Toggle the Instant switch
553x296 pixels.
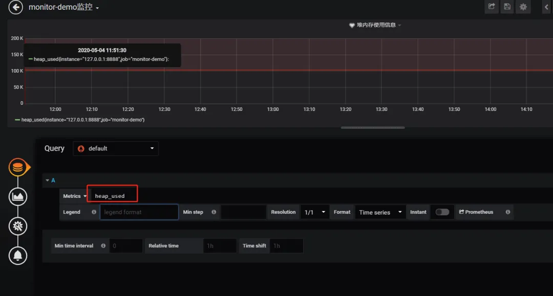coord(442,212)
